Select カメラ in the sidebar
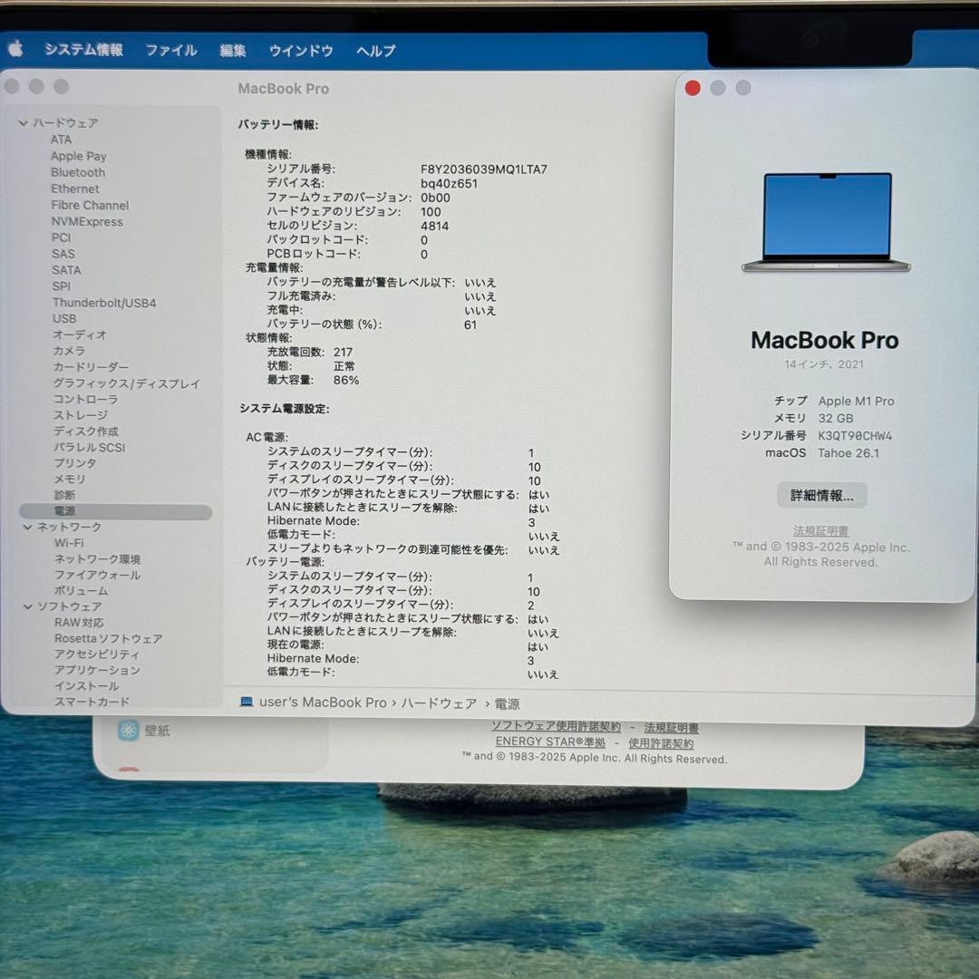This screenshot has width=979, height=979. [x=69, y=350]
